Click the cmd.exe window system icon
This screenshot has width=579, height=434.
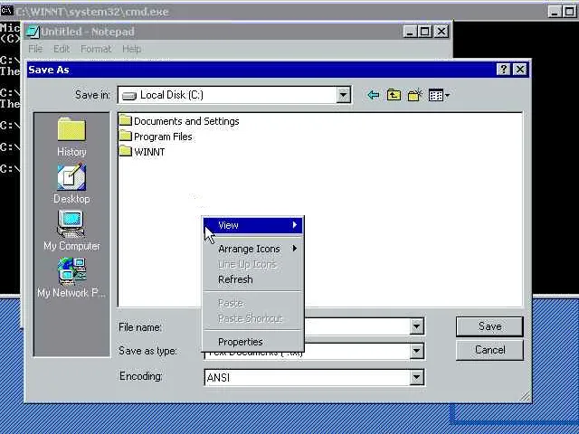click(6, 11)
